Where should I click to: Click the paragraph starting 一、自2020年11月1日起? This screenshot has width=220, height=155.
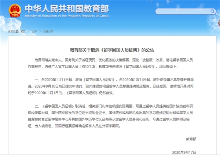point(111,86)
